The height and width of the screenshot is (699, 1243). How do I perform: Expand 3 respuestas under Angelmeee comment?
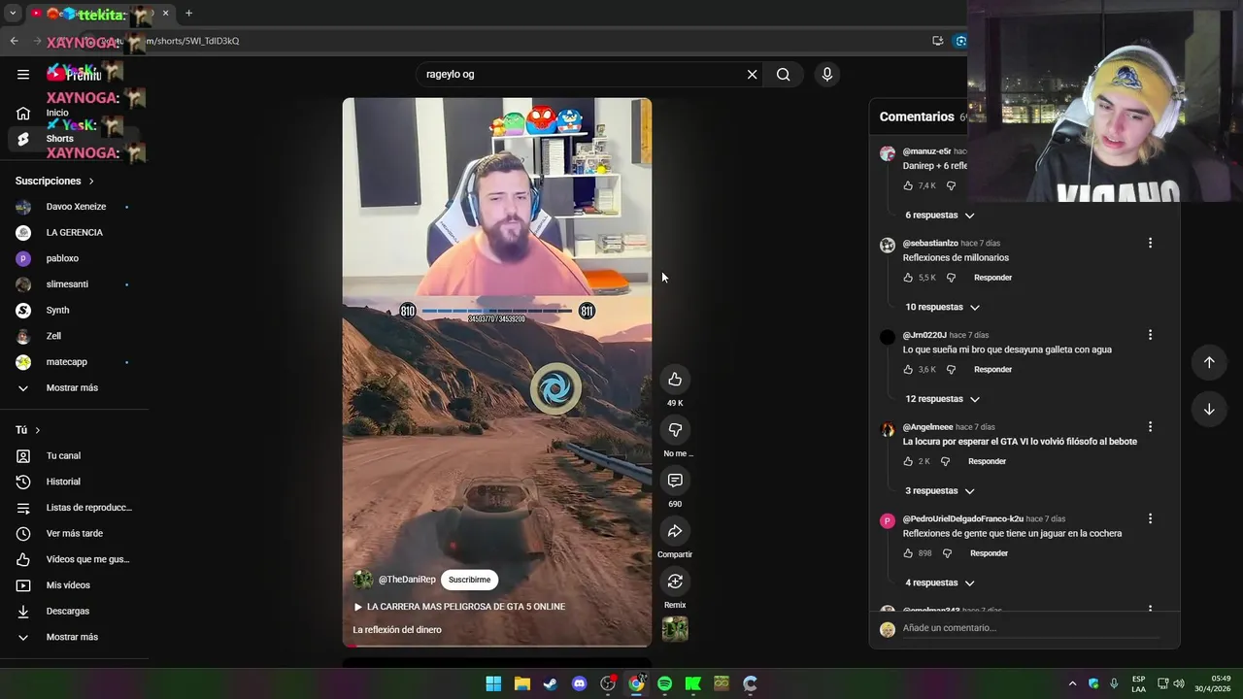[940, 491]
